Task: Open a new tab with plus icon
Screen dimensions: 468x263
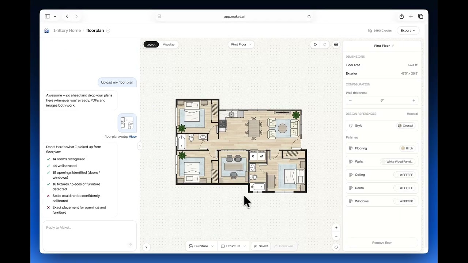Action: (x=411, y=16)
